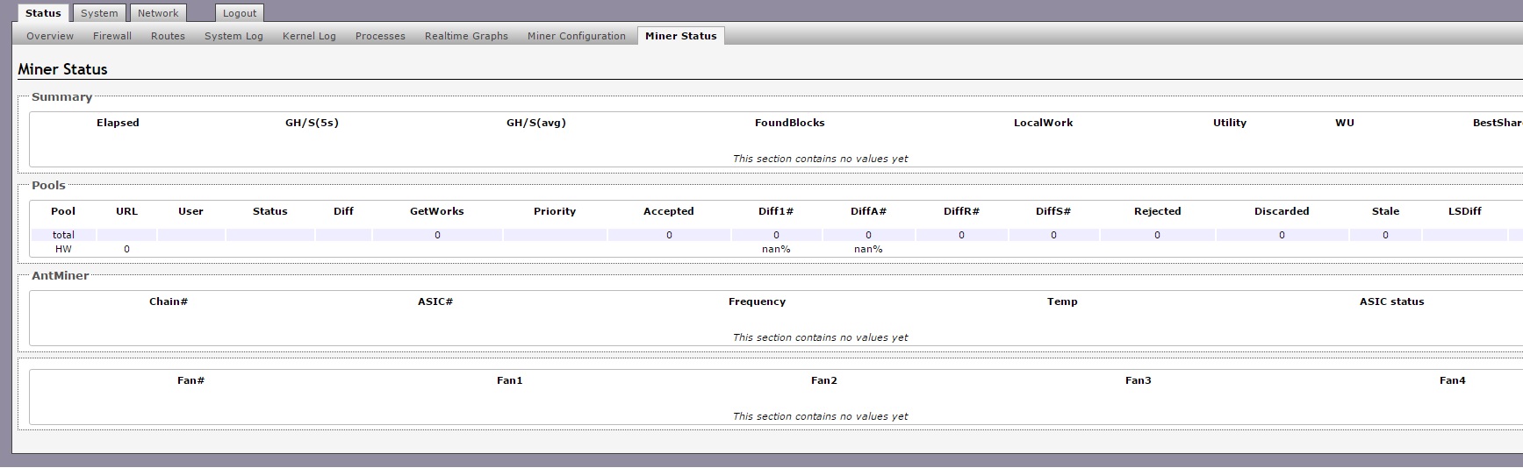This screenshot has width=1523, height=468.
Task: Click the GH/S(5s) column header
Action: 312,123
